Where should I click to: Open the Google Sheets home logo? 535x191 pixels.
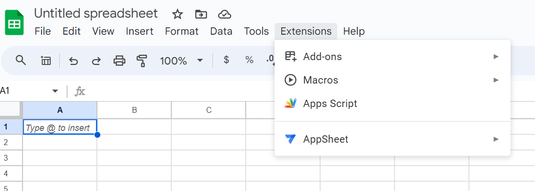click(x=14, y=22)
